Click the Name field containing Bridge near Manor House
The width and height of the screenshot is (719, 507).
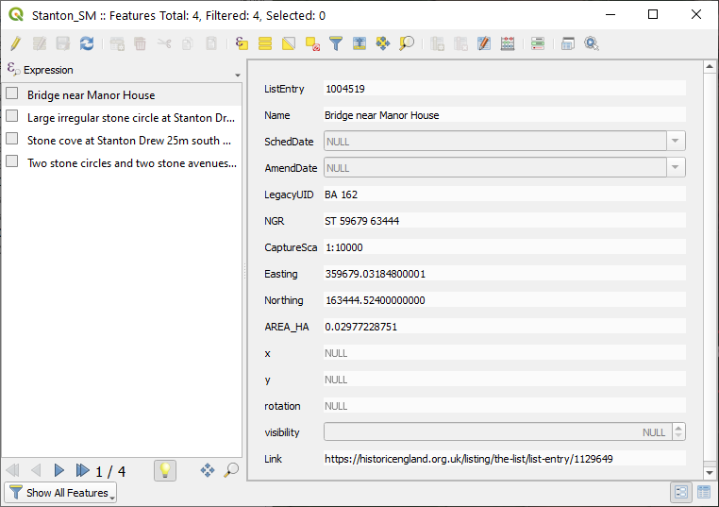click(504, 115)
